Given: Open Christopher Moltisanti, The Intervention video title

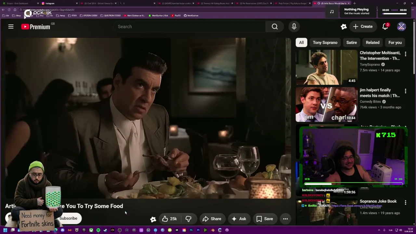Looking at the screenshot, I should pyautogui.click(x=380, y=56).
